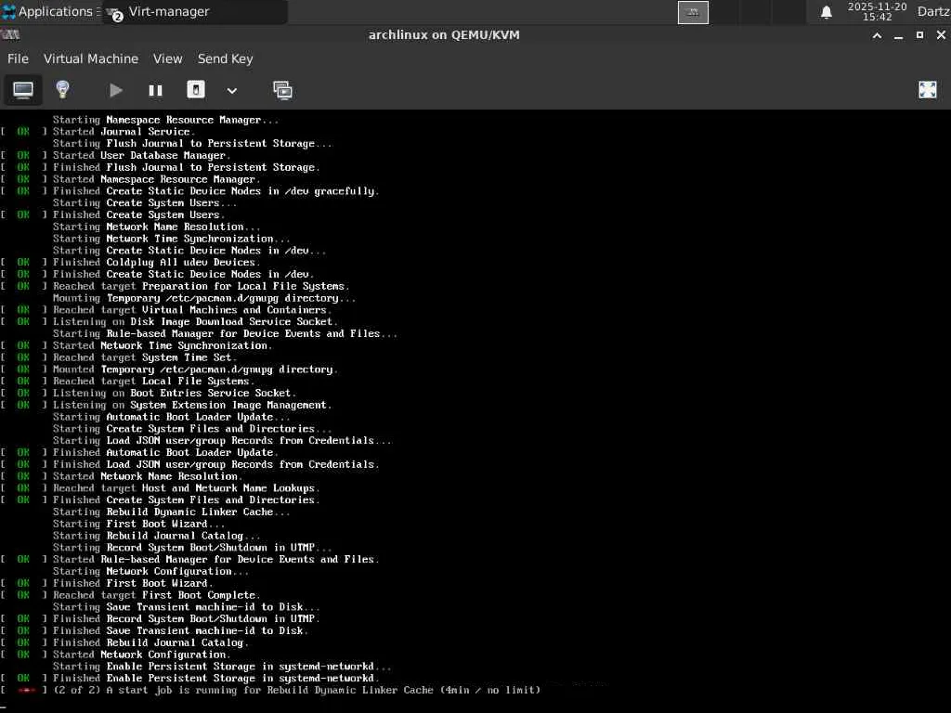The height and width of the screenshot is (713, 951).
Task: Open the Dartz user menu
Action: point(932,11)
